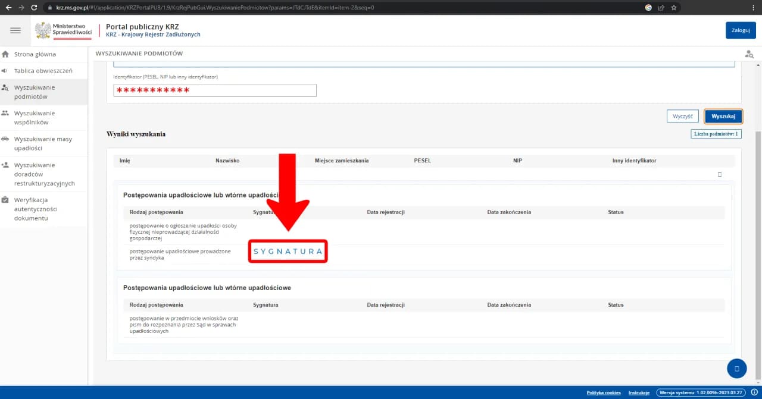Click the round blue floating button
Screen dimensions: 762x399
(x=736, y=369)
